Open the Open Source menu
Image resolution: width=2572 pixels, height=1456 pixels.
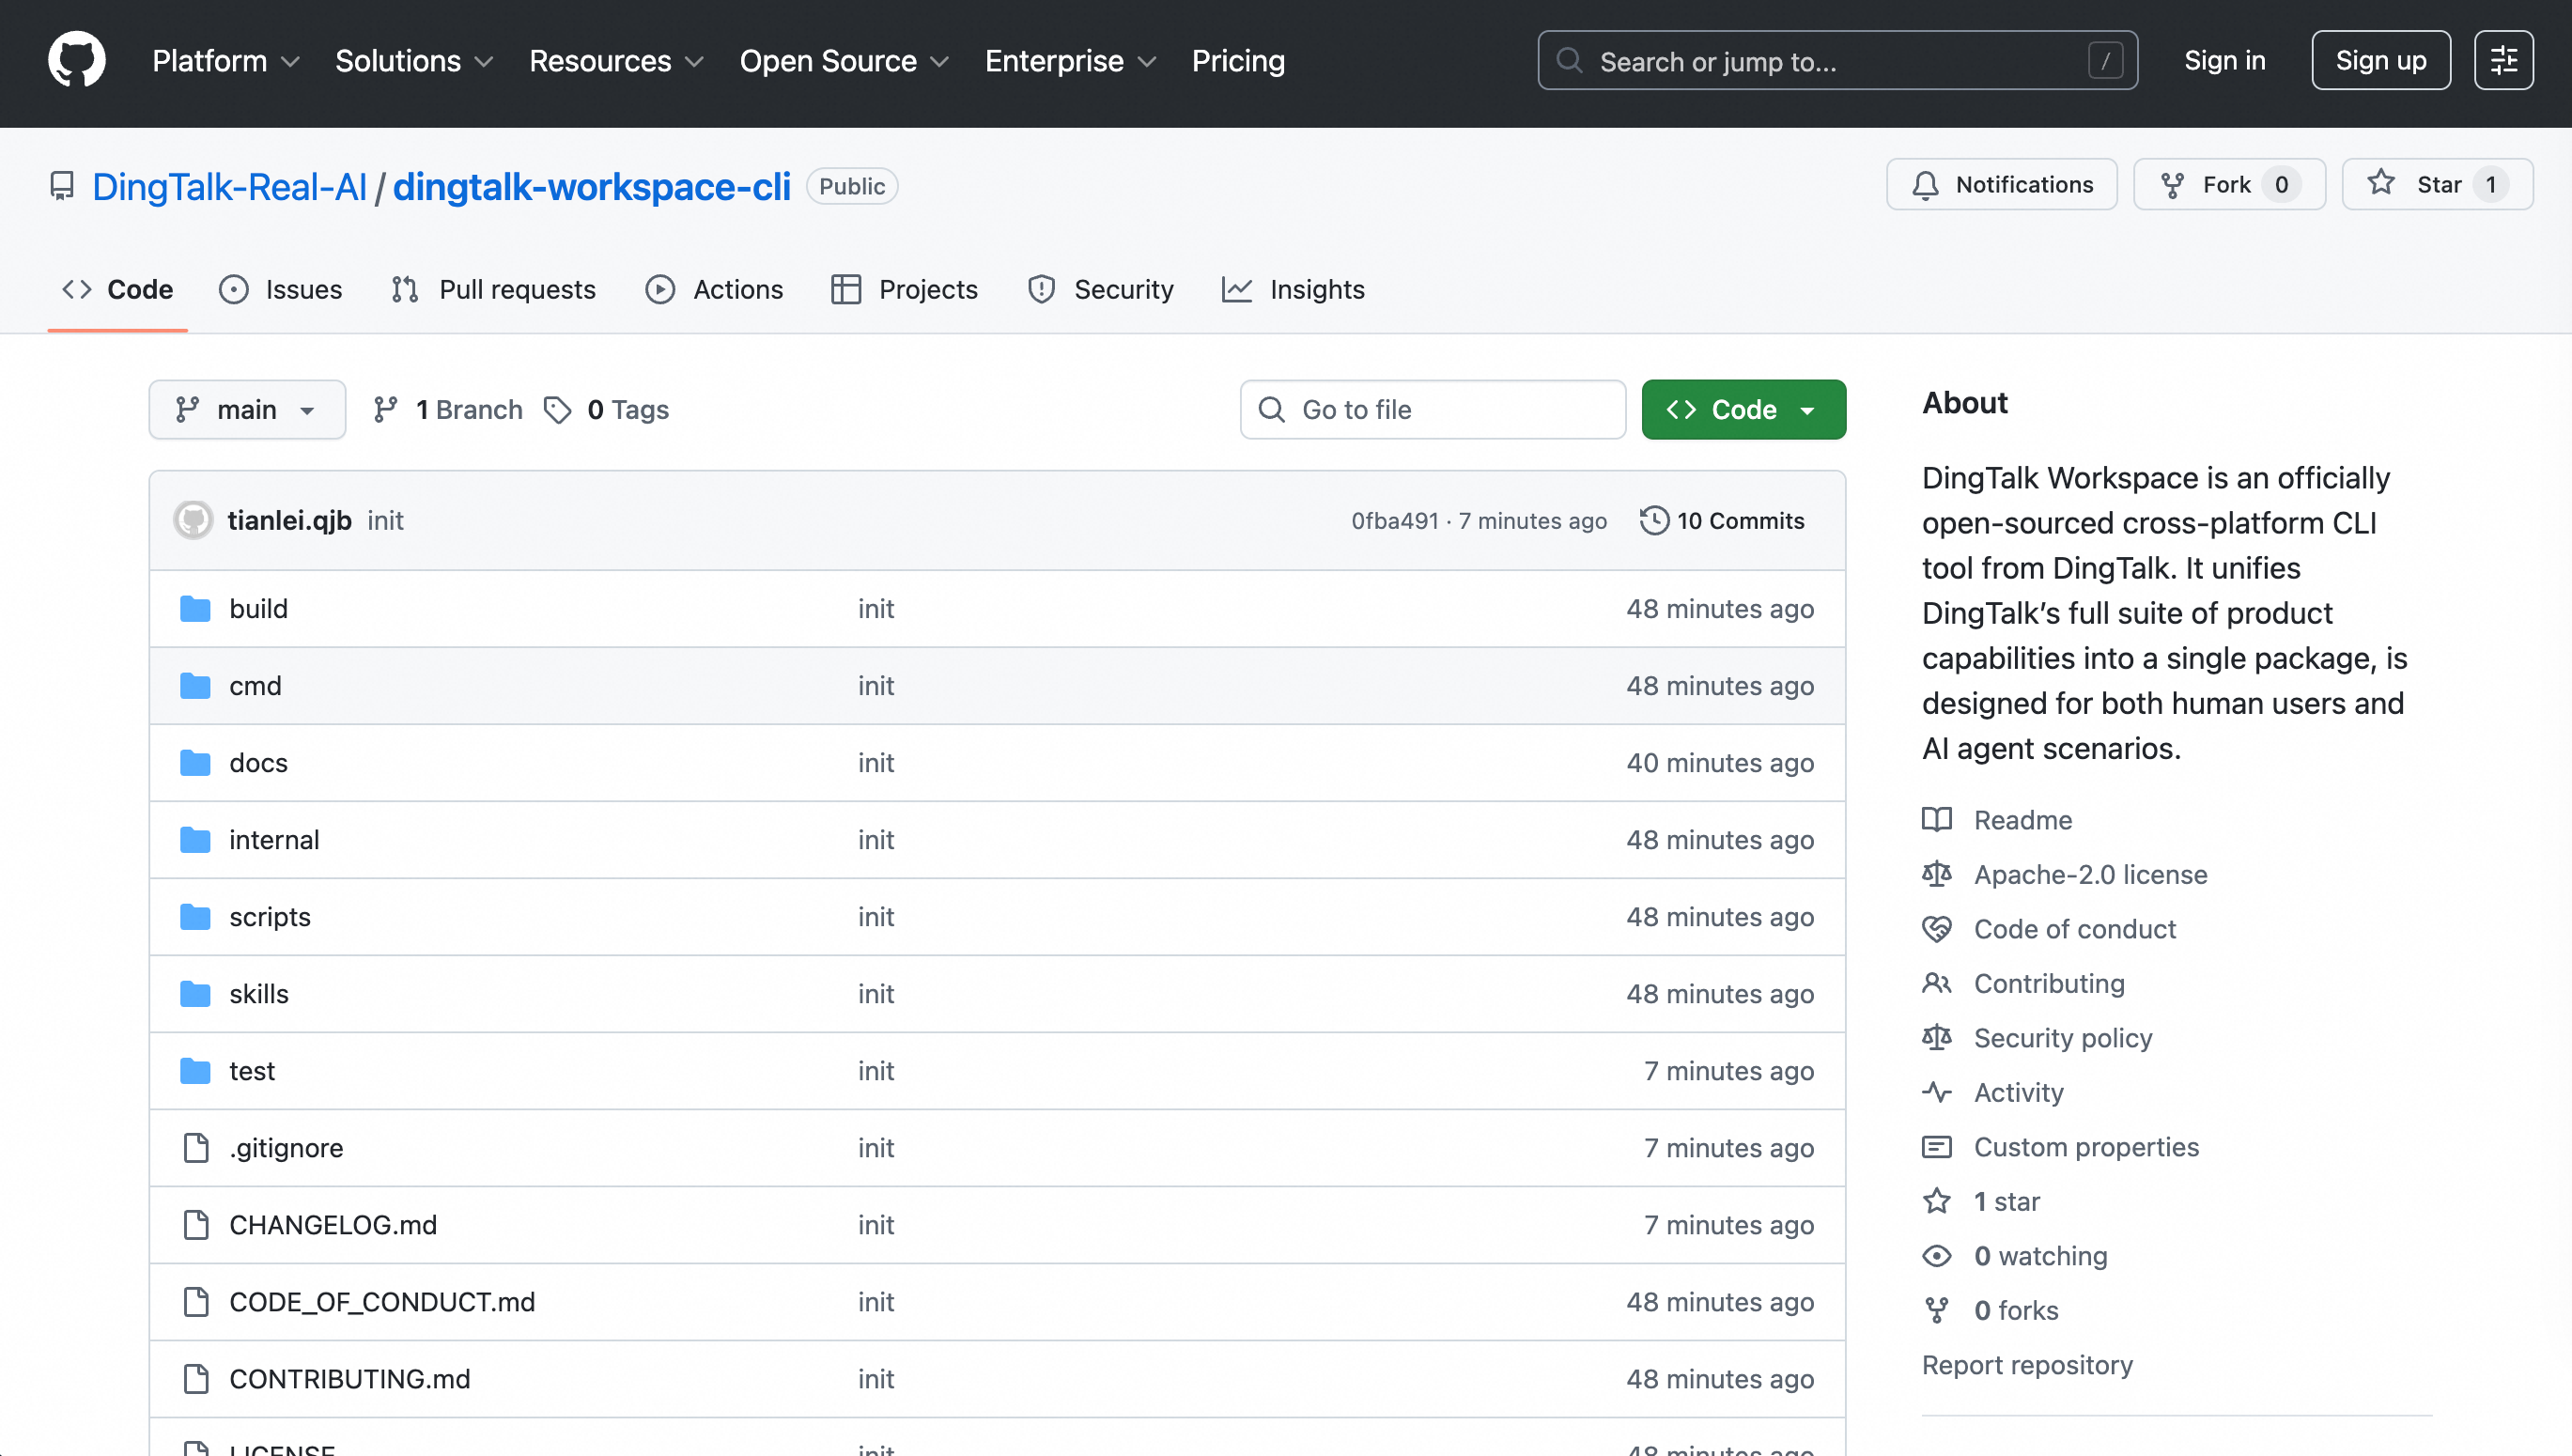(x=843, y=61)
